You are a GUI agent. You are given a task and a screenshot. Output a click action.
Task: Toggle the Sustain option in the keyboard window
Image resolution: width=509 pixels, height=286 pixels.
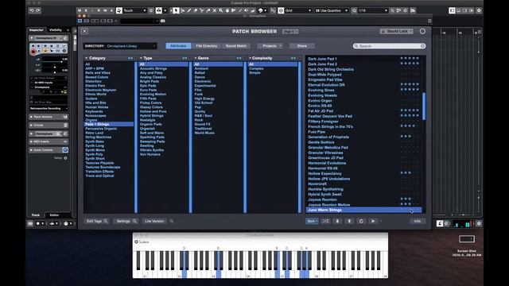coord(136,242)
